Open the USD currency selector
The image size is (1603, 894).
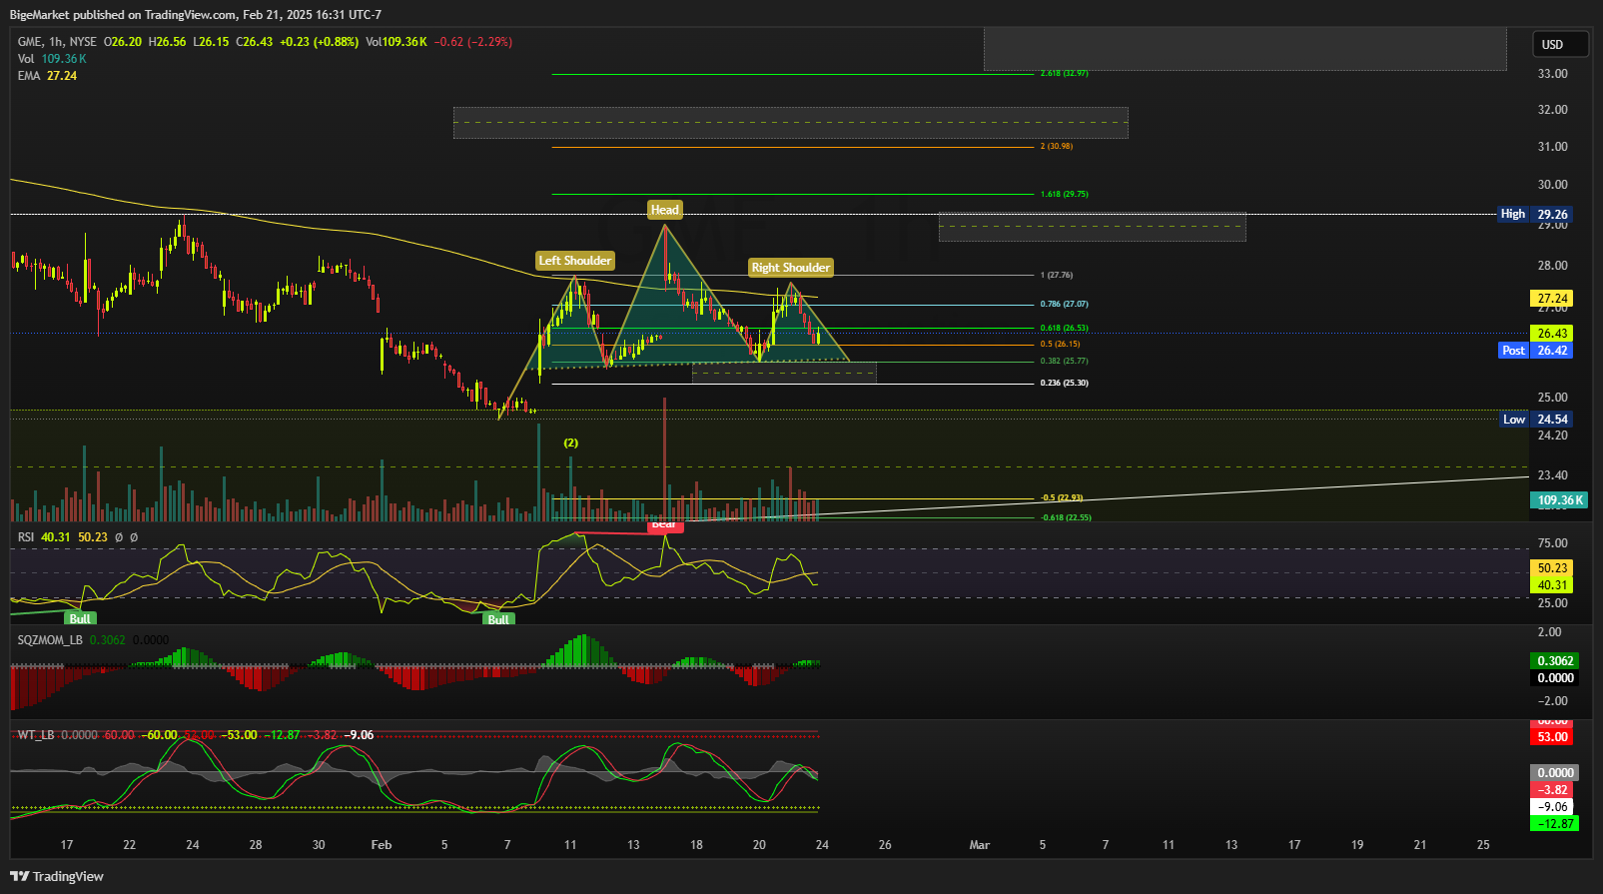[x=1560, y=44]
